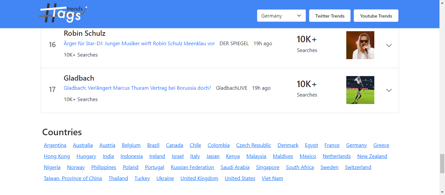Click GladbachLIVE source label
445x195 pixels.
coord(232,88)
